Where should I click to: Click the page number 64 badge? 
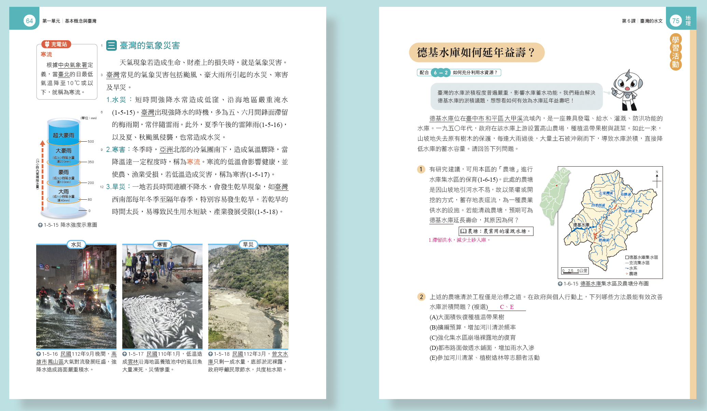click(29, 21)
